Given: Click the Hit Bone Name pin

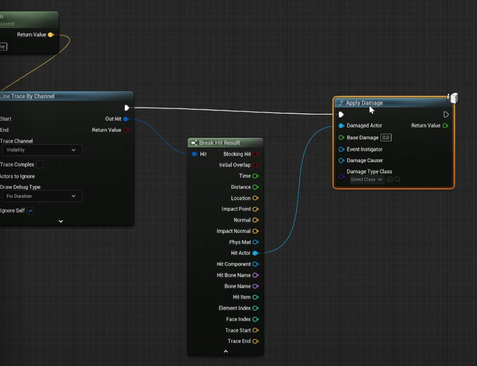Looking at the screenshot, I should click(255, 275).
